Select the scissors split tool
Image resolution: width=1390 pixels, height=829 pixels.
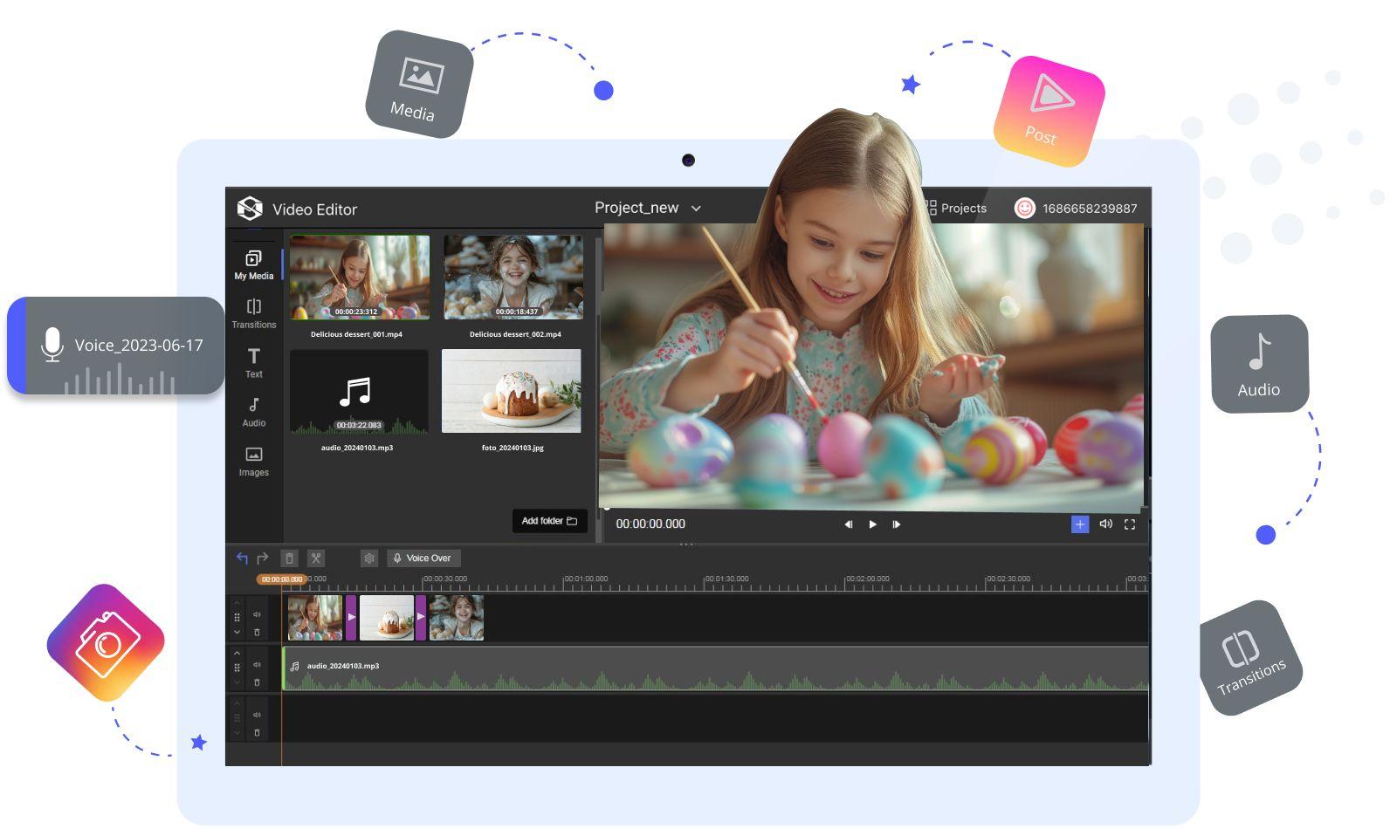coord(316,558)
